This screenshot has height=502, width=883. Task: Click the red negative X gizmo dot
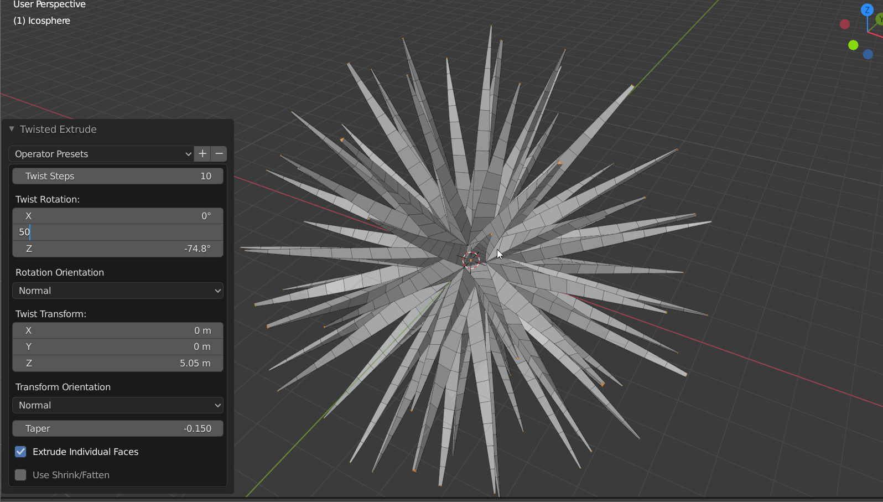click(844, 24)
